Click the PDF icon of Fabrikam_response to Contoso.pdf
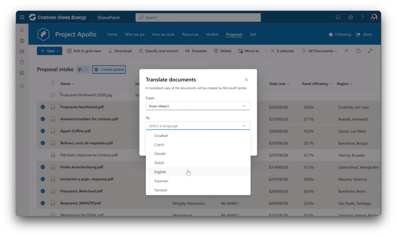The width and height of the screenshot is (397, 237). (x=53, y=155)
